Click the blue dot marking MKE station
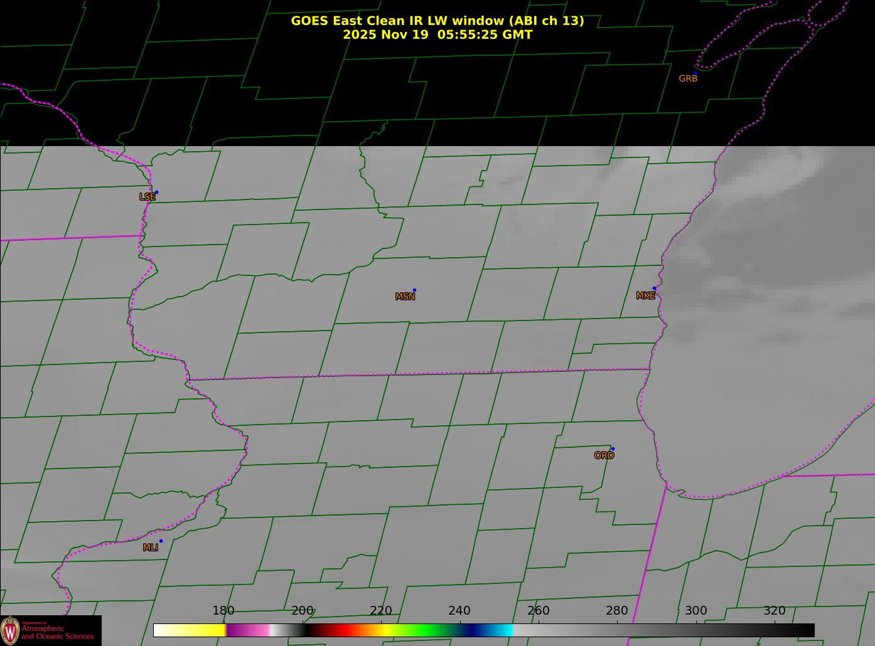 654,289
